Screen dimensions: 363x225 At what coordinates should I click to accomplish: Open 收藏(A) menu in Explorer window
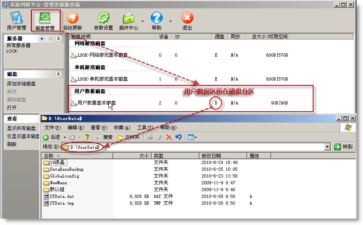[x=122, y=128]
